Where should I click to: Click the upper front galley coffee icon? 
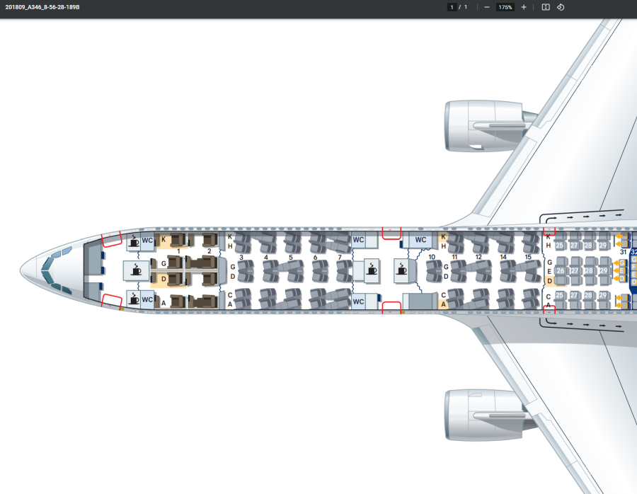coord(134,241)
